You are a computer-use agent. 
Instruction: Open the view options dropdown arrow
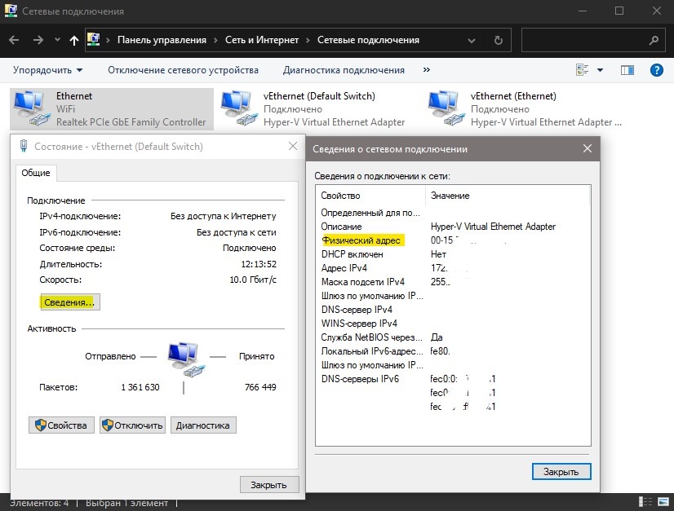tap(600, 69)
